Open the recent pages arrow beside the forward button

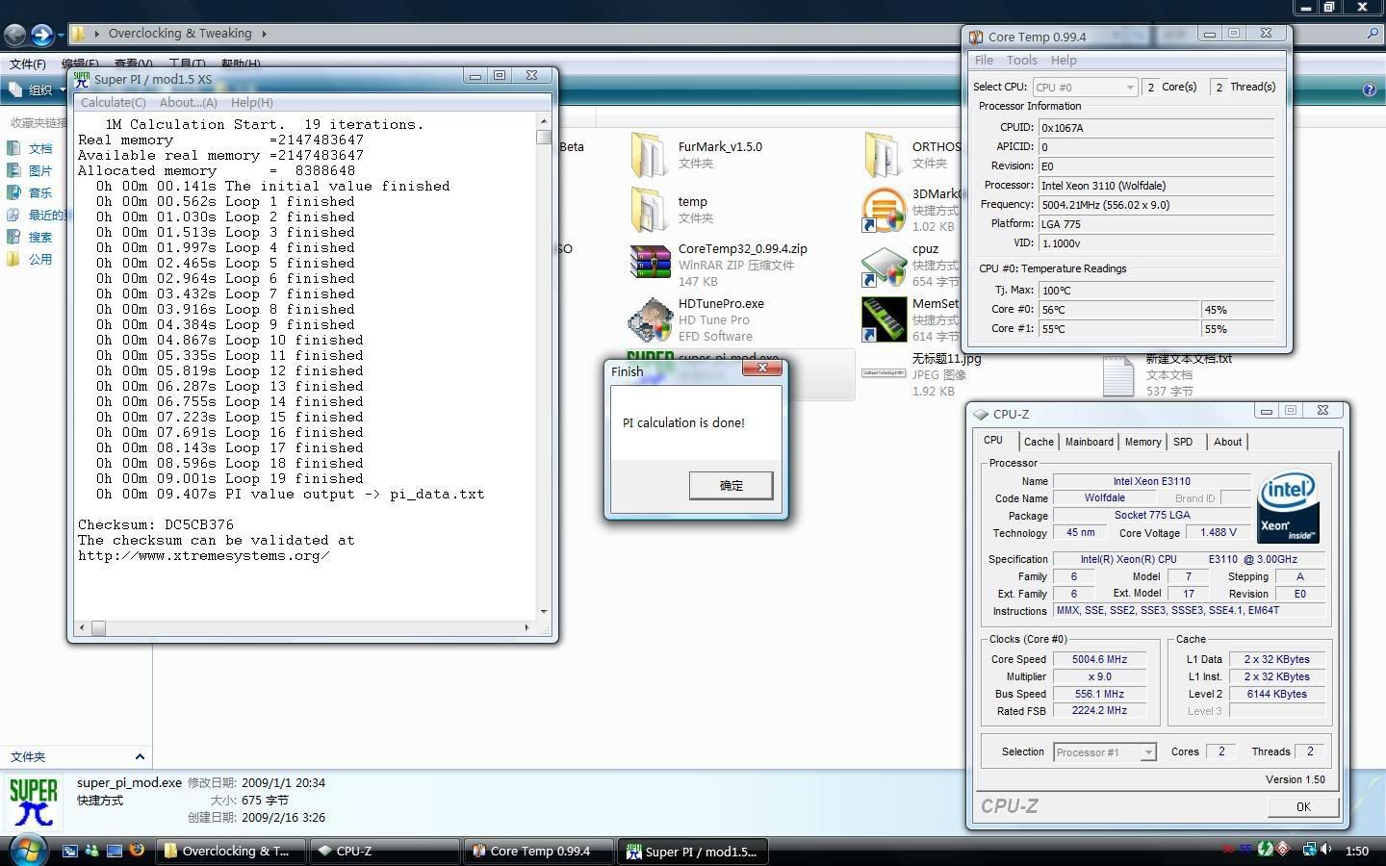pyautogui.click(x=61, y=37)
